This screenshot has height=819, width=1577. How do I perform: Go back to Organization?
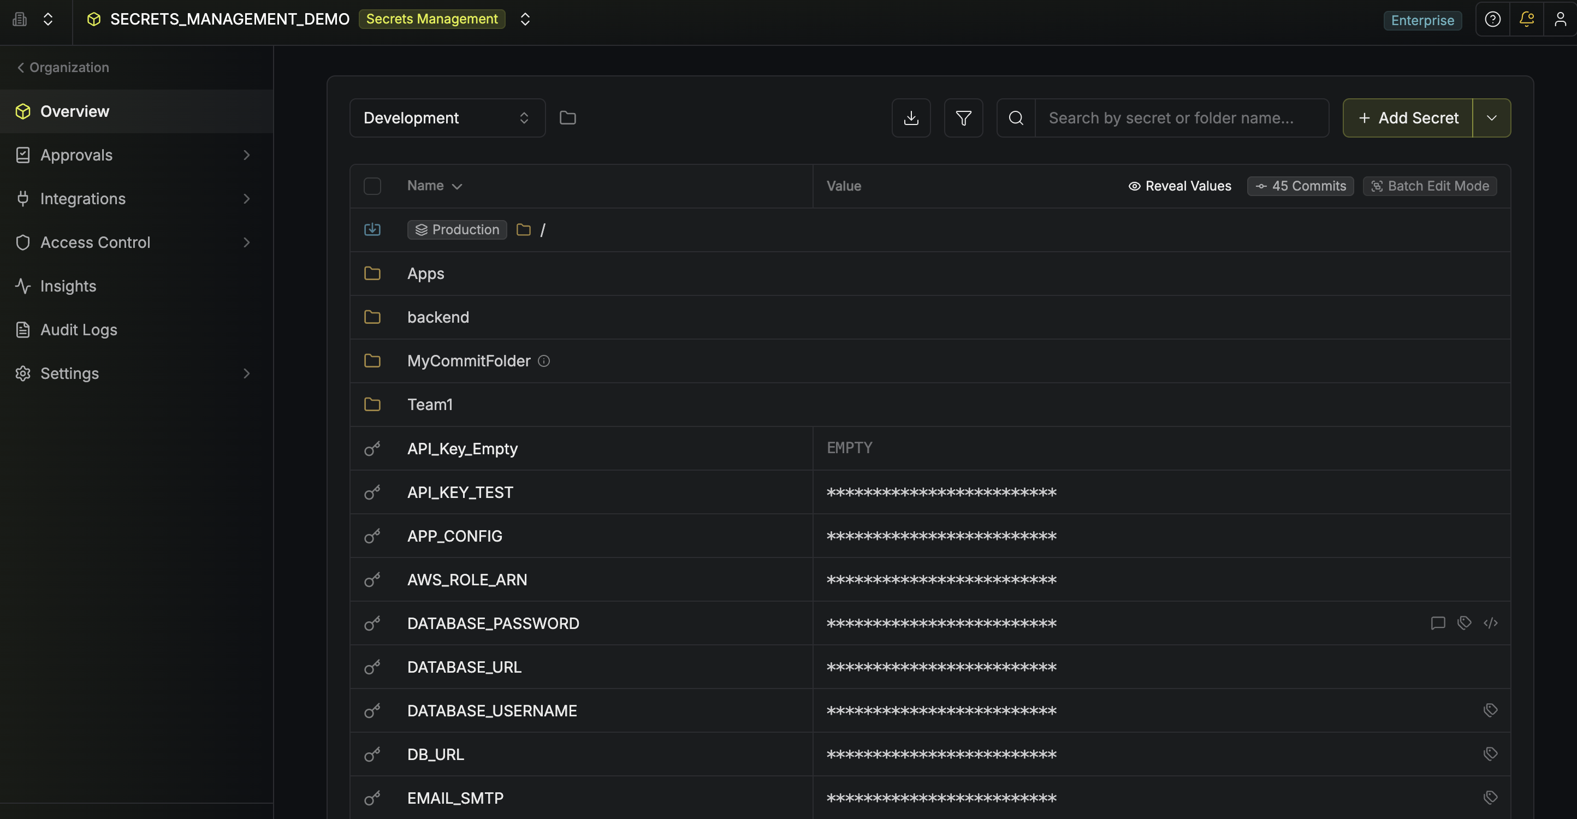coord(63,67)
